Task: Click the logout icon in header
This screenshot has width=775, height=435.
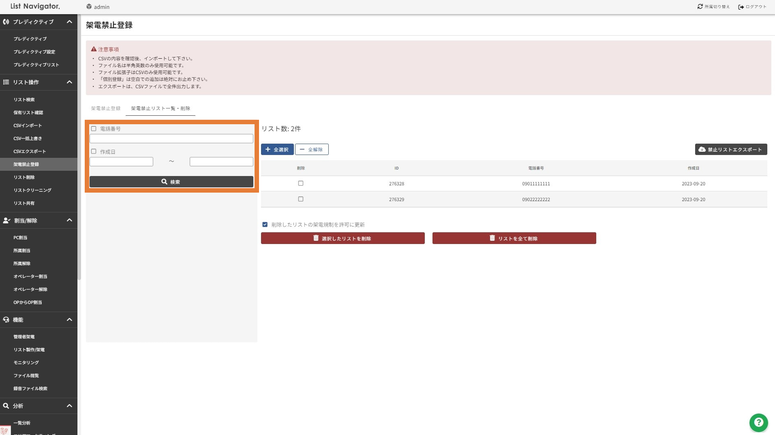Action: [x=741, y=7]
